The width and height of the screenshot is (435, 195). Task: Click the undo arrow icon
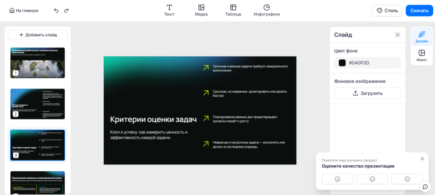(x=56, y=11)
